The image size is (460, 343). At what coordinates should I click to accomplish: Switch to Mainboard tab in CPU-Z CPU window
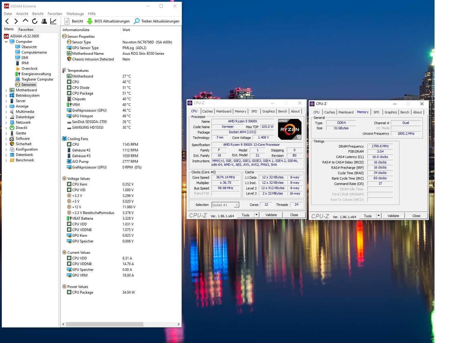point(224,111)
